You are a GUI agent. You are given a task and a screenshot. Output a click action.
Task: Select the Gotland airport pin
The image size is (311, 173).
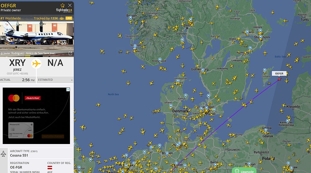(x=265, y=70)
